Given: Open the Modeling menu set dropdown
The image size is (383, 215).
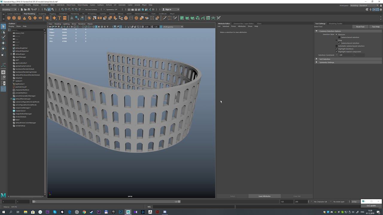Looking at the screenshot, I should (9, 9).
